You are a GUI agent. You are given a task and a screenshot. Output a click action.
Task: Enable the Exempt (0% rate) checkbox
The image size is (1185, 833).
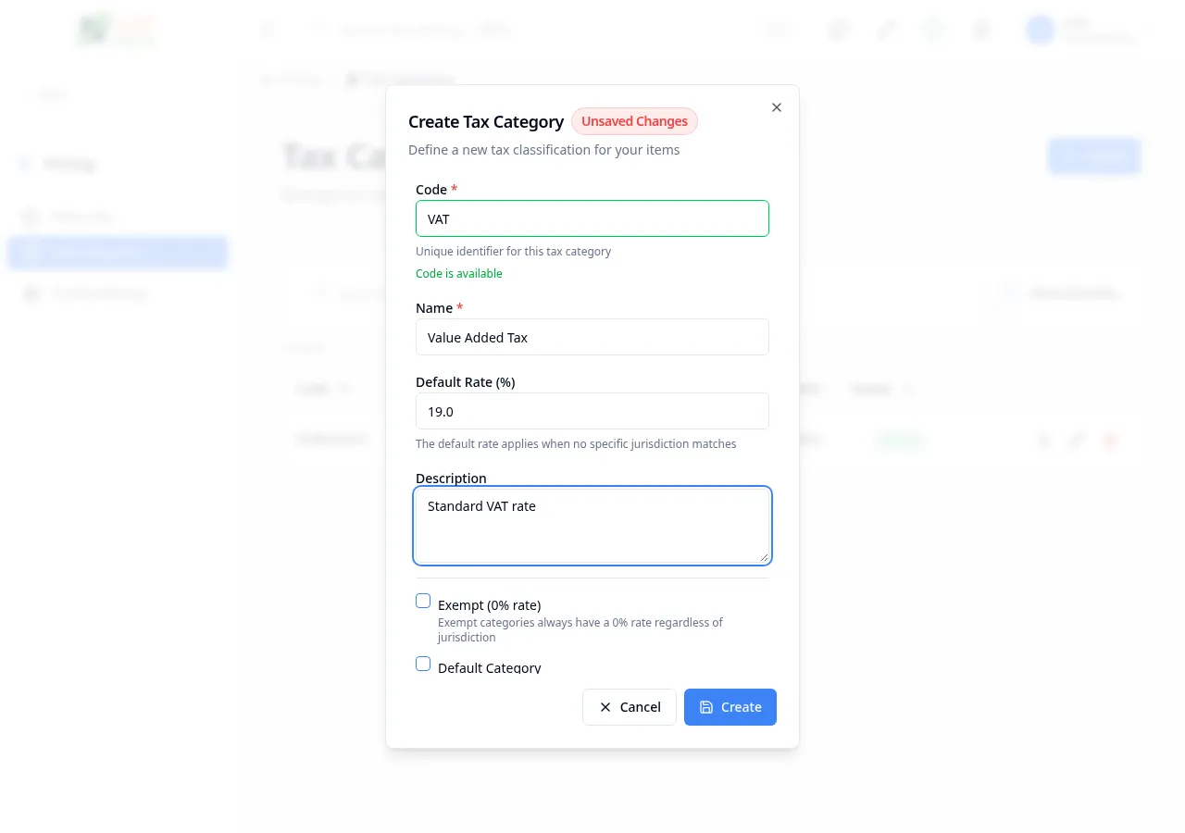tap(423, 601)
